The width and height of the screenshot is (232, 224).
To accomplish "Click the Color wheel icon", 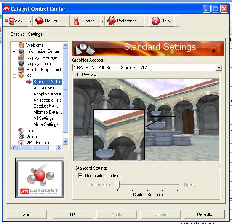I will tap(21, 130).
